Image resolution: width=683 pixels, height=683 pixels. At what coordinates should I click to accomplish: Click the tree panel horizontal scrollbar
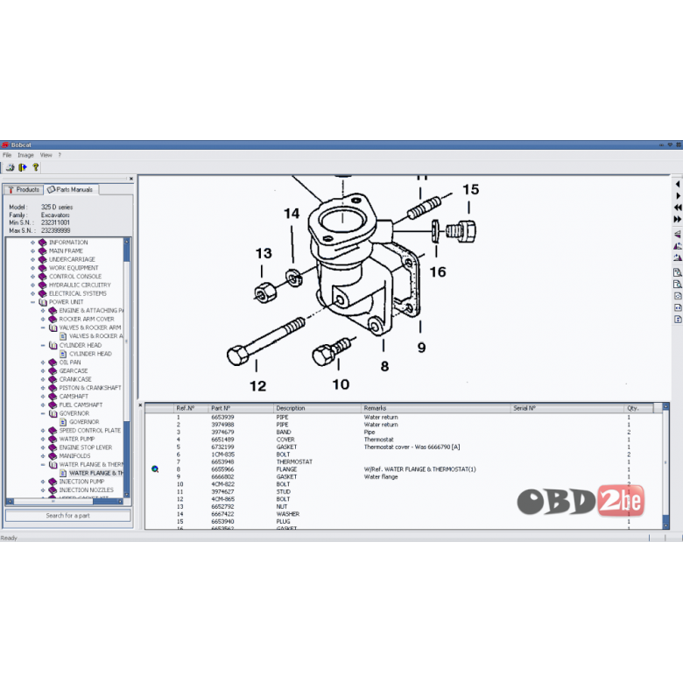[x=66, y=502]
